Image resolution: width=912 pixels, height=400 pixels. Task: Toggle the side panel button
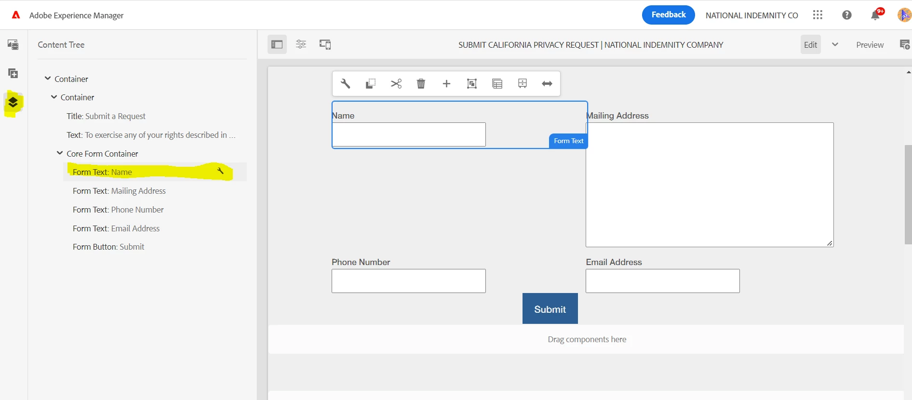[x=277, y=45]
